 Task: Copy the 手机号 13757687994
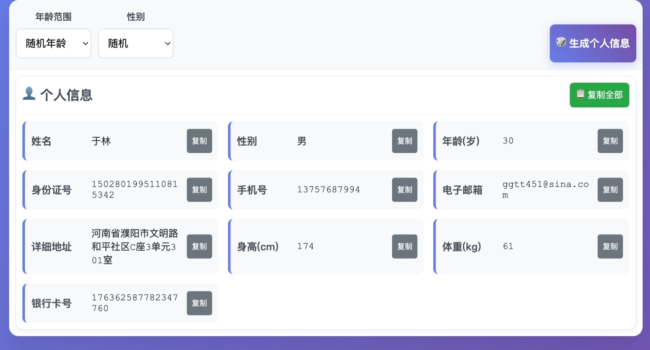point(404,190)
